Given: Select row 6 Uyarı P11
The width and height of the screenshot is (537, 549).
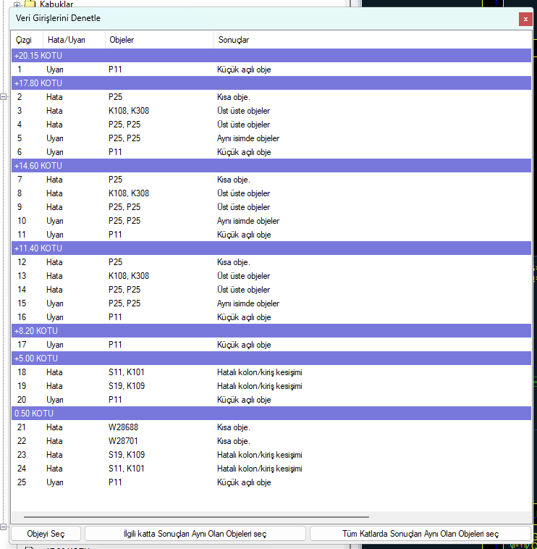Looking at the screenshot, I should 271,152.
